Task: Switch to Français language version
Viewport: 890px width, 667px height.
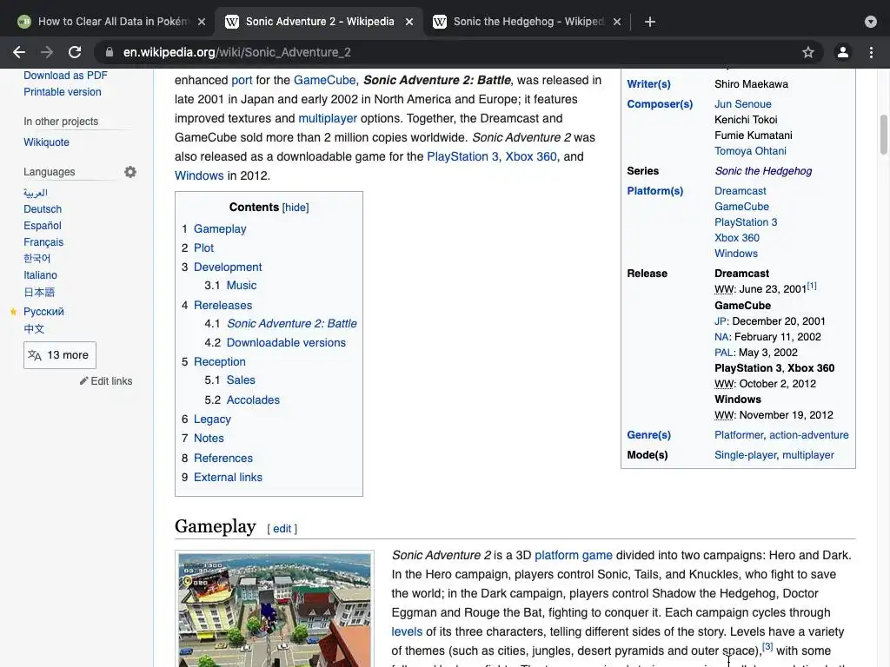Action: pyautogui.click(x=43, y=242)
